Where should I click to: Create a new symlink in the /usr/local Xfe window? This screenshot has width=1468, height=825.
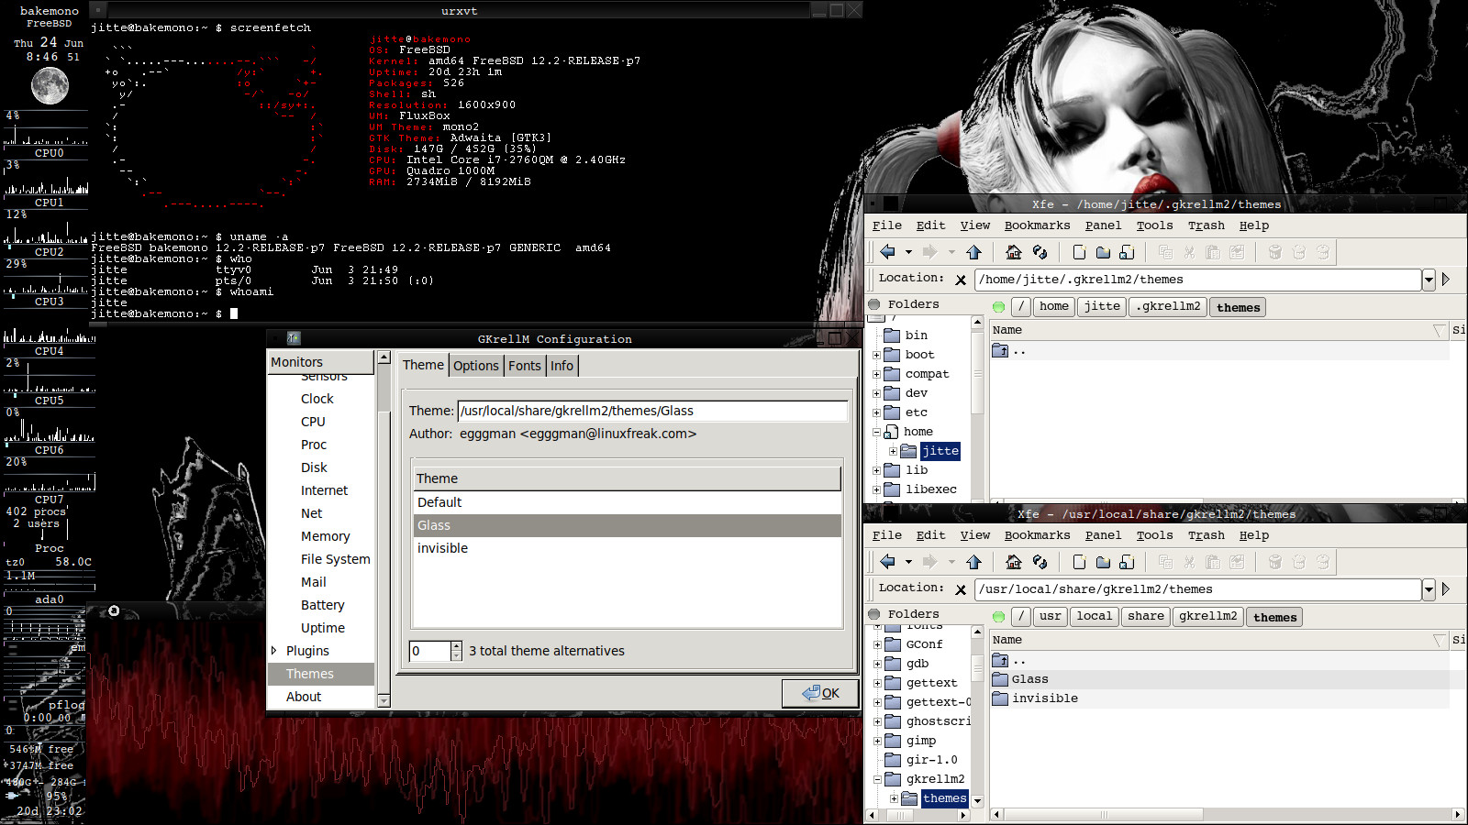pos(1127,562)
